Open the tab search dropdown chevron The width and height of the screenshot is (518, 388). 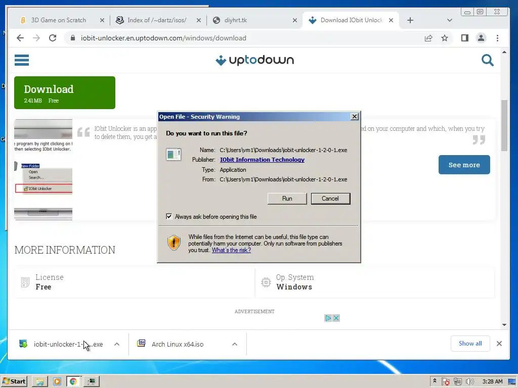449,20
